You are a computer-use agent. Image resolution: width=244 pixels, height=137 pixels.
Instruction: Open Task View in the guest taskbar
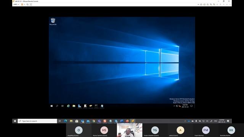tap(63, 106)
